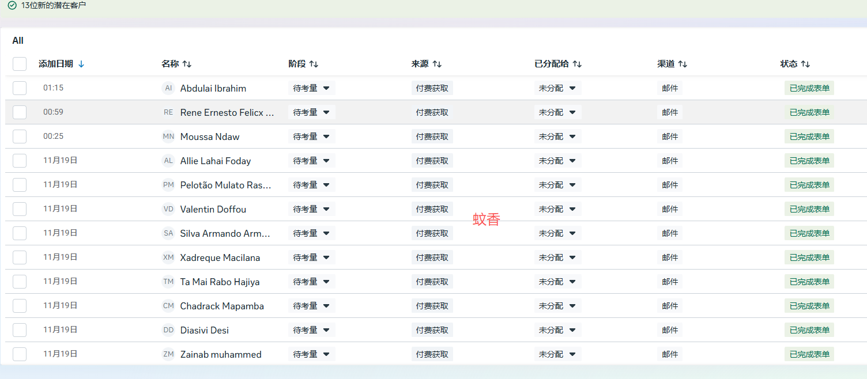This screenshot has height=379, width=867.
Task: Click the AI avatar for Abdulai Ibrahim
Action: point(168,88)
